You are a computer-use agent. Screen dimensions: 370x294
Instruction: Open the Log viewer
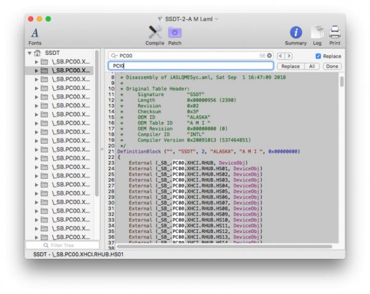pos(316,33)
